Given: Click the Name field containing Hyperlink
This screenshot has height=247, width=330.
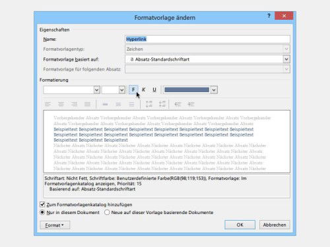Looking at the screenshot, I should [207, 39].
